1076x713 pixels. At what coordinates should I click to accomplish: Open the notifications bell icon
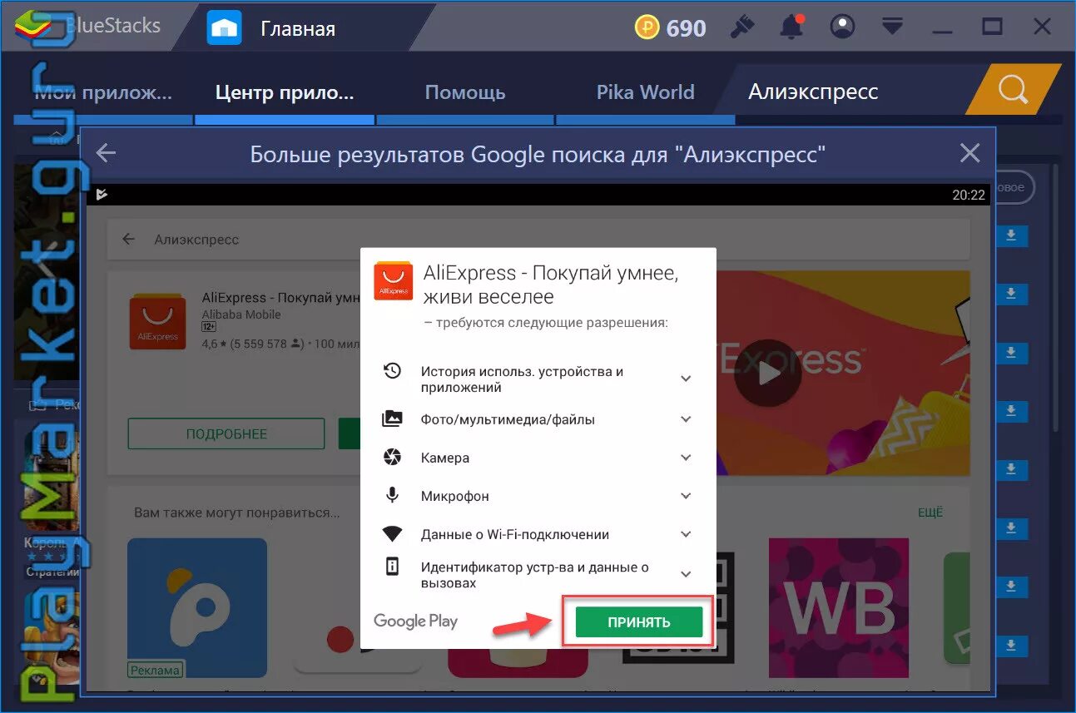point(791,27)
